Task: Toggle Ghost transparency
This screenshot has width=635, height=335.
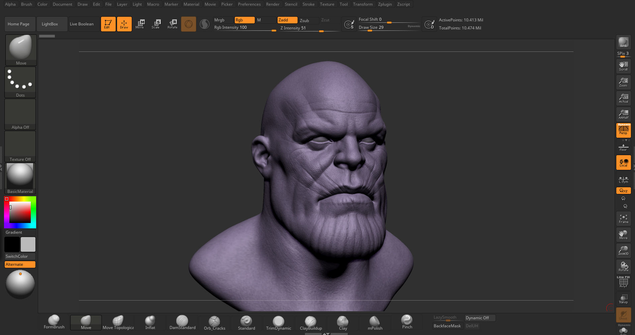Action: [623, 315]
